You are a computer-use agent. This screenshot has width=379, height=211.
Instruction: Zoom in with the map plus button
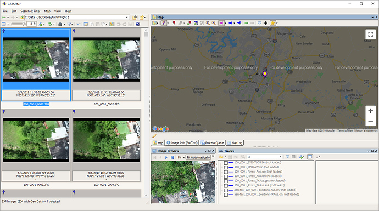point(371,111)
